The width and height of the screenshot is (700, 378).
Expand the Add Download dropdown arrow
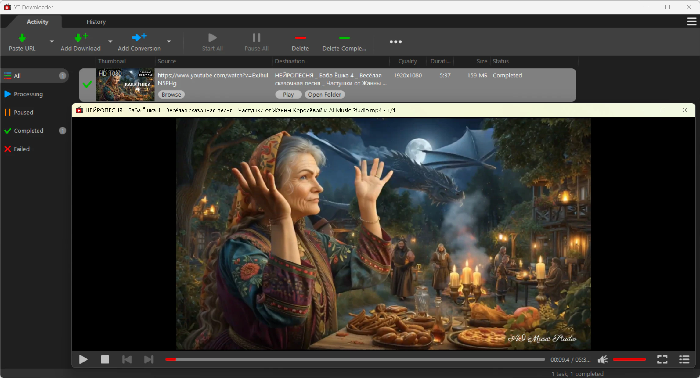(110, 41)
